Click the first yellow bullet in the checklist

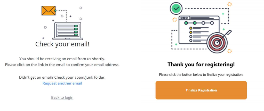[x=191, y=28]
